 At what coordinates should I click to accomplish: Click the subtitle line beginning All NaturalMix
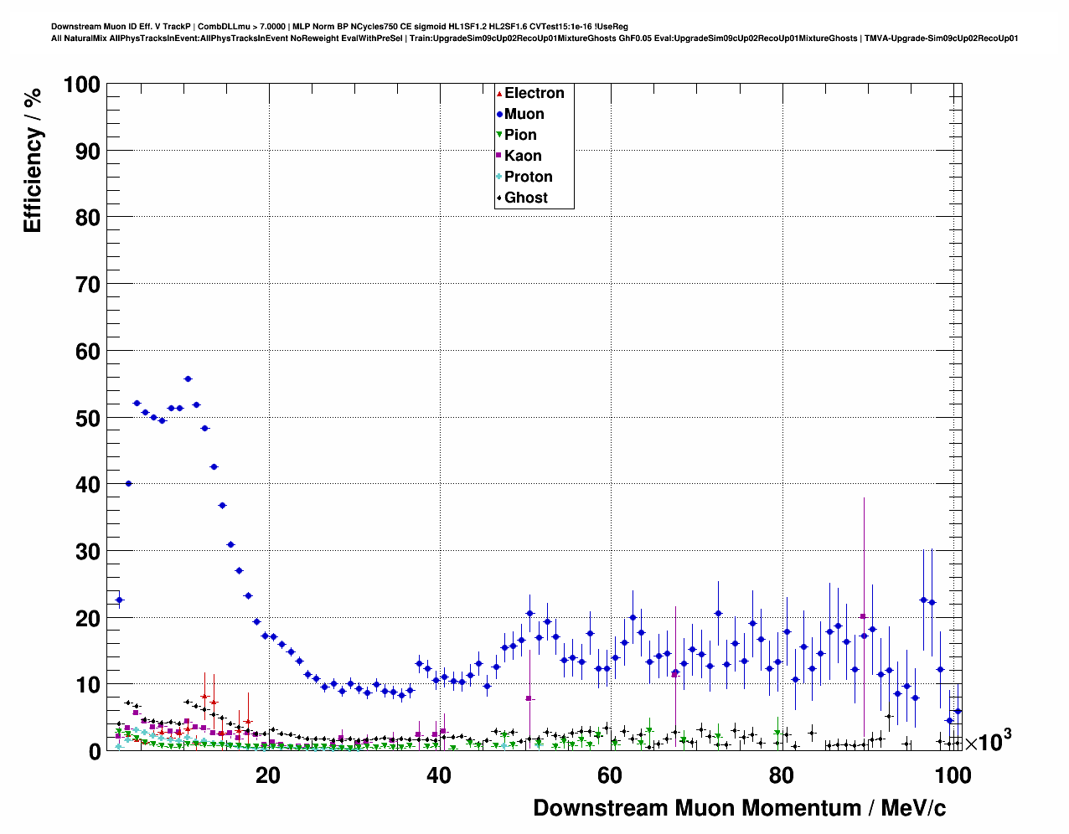click(534, 39)
